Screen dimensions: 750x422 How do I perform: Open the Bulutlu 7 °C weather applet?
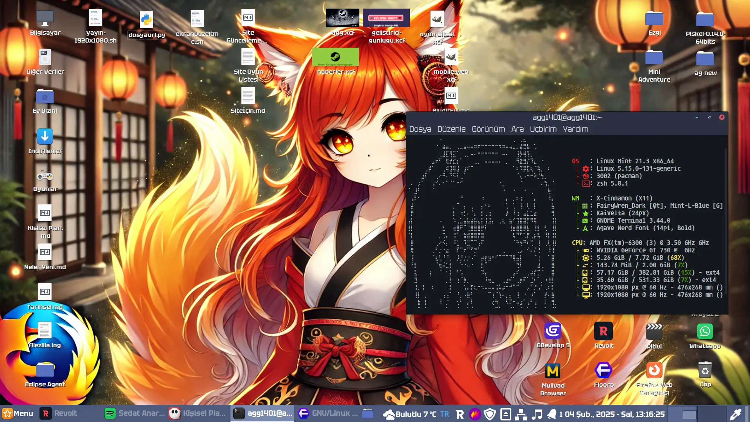coord(409,414)
